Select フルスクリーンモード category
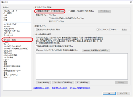 click(x=10, y=11)
